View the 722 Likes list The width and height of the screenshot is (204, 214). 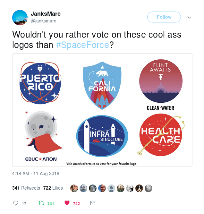point(53,188)
